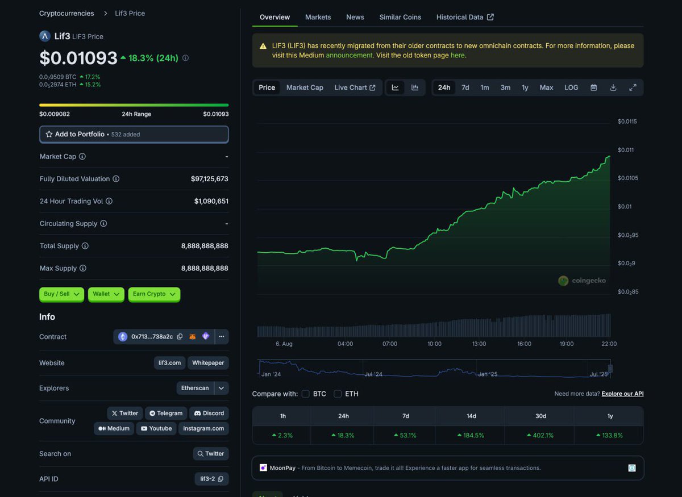Viewport: 682px width, 497px height.
Task: Click the ad info icon in MoonPay banner
Action: [632, 468]
